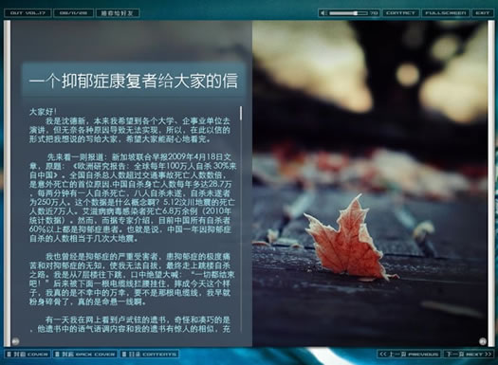
Task: Mute sound via the speaker icon
Action: (323, 13)
